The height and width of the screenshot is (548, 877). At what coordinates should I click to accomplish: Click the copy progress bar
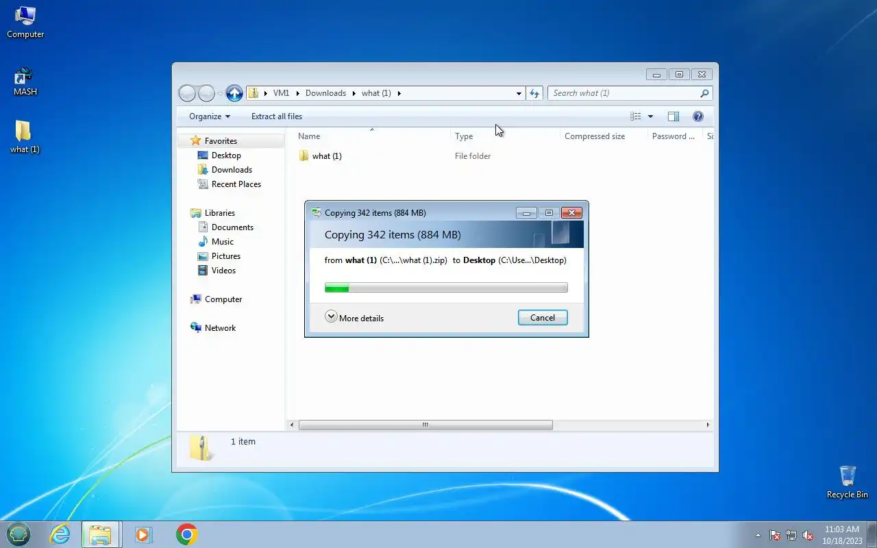coord(446,288)
